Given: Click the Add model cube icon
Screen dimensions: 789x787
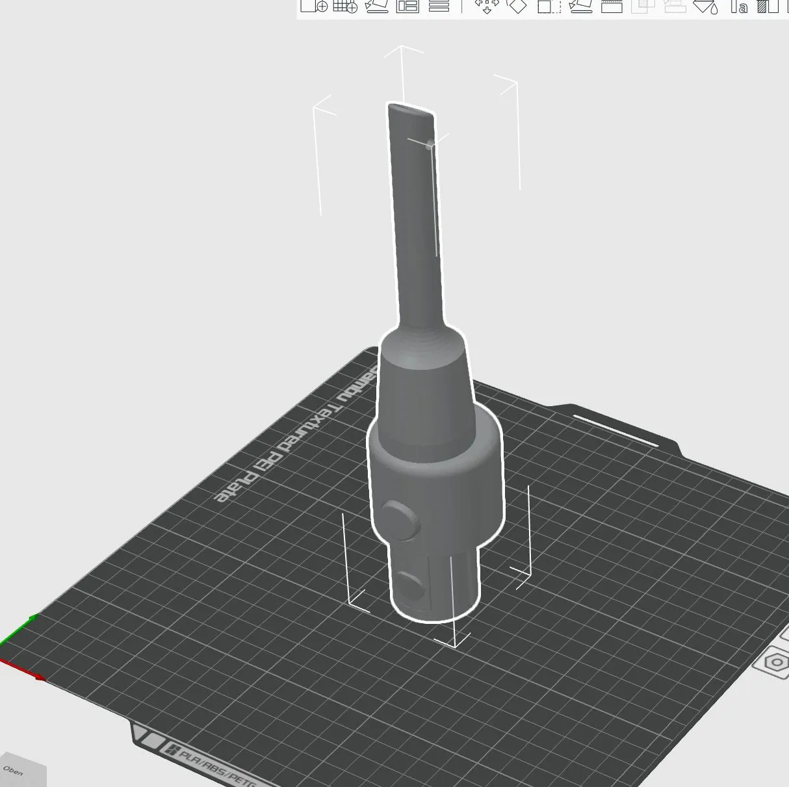Looking at the screenshot, I should (314, 6).
